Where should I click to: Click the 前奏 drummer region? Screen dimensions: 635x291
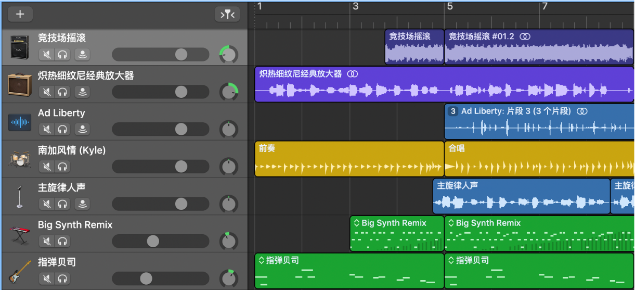(x=348, y=159)
